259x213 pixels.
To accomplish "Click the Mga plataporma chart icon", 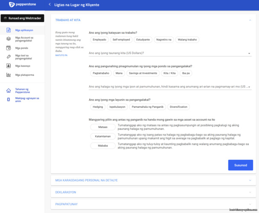I will pos(9,75).
